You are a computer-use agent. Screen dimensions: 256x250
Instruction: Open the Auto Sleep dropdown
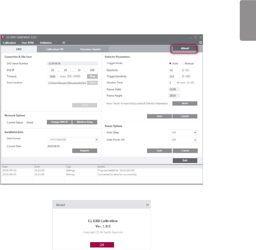tap(195, 133)
